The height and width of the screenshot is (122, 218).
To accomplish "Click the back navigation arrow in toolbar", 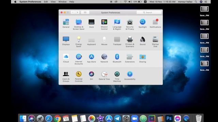I will pos(73,13).
